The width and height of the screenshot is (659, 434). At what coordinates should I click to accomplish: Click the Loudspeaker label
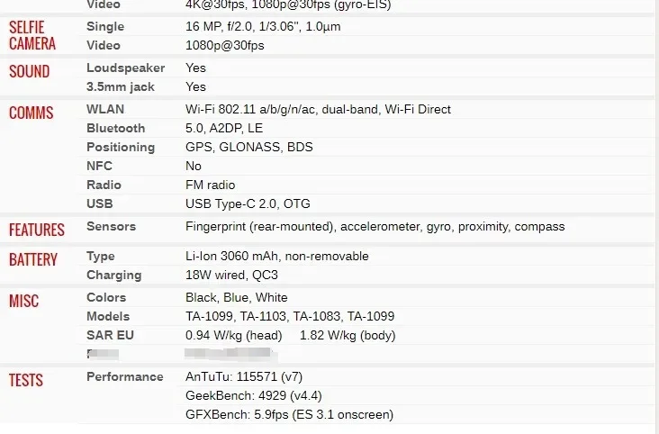pos(125,68)
